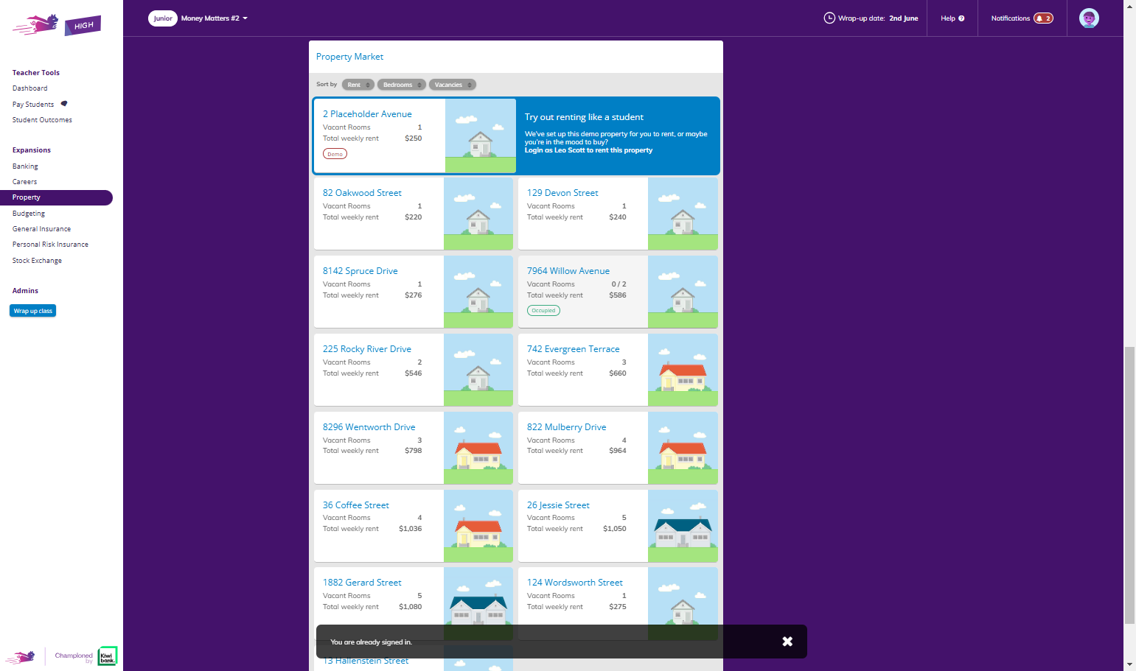
Task: Open 2 Placeholder Avenue listing
Action: [367, 114]
